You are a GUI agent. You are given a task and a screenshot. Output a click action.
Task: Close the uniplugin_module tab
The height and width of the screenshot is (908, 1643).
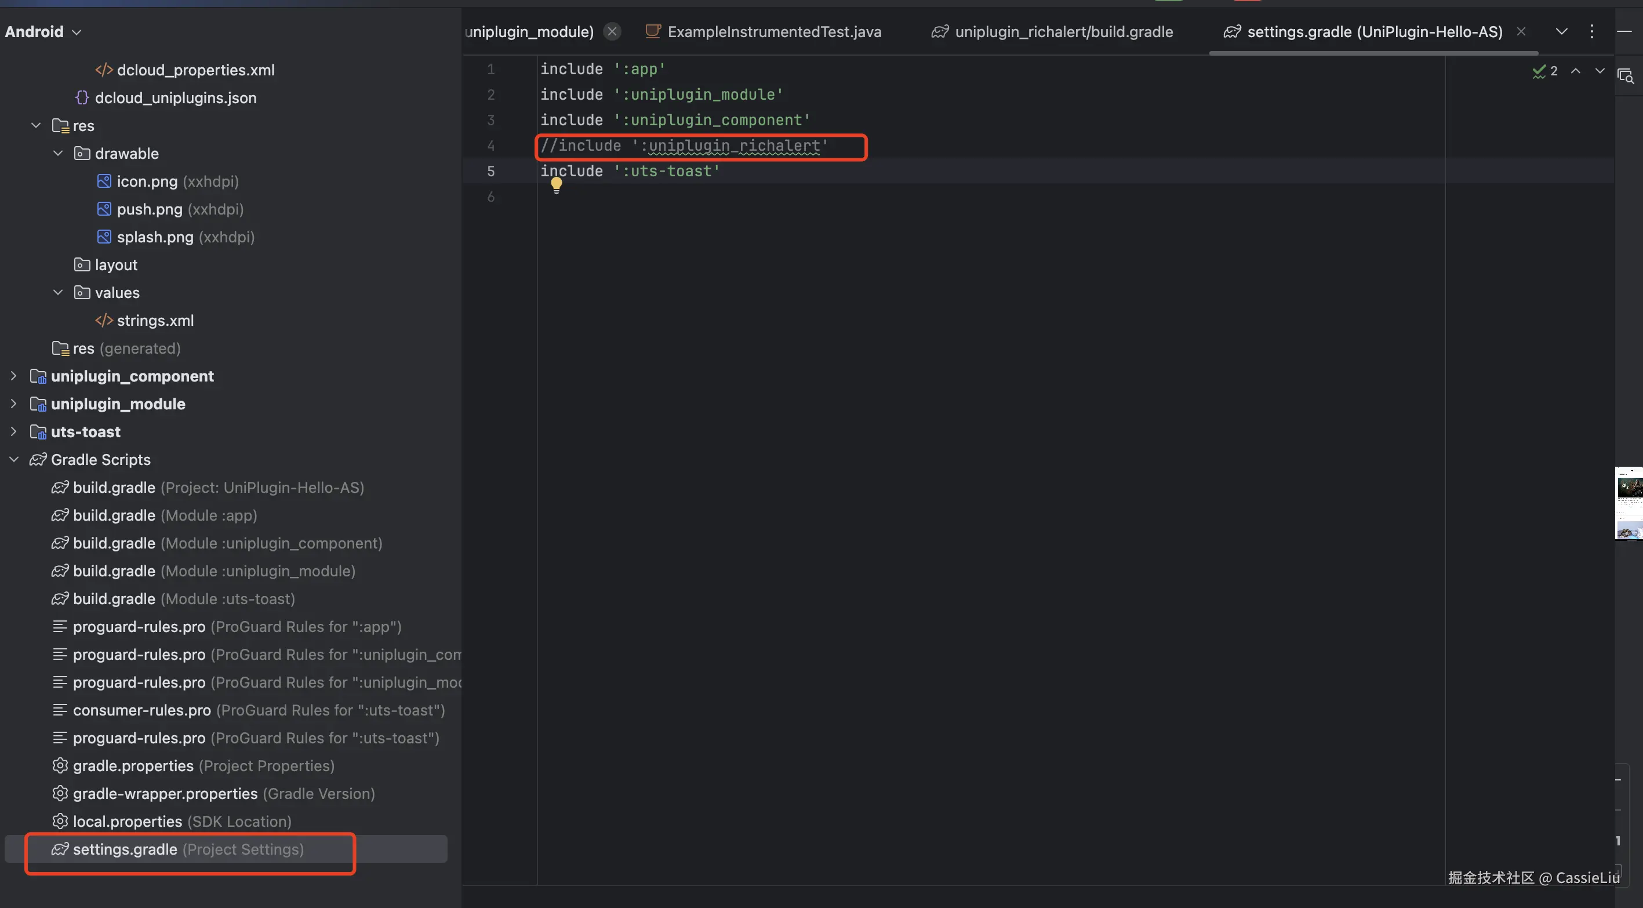pyautogui.click(x=612, y=31)
